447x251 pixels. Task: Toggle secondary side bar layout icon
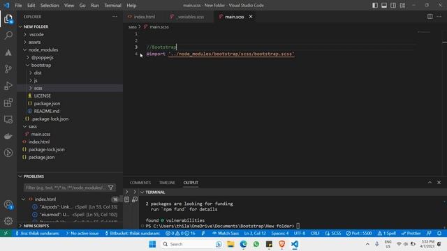tap(393, 5)
